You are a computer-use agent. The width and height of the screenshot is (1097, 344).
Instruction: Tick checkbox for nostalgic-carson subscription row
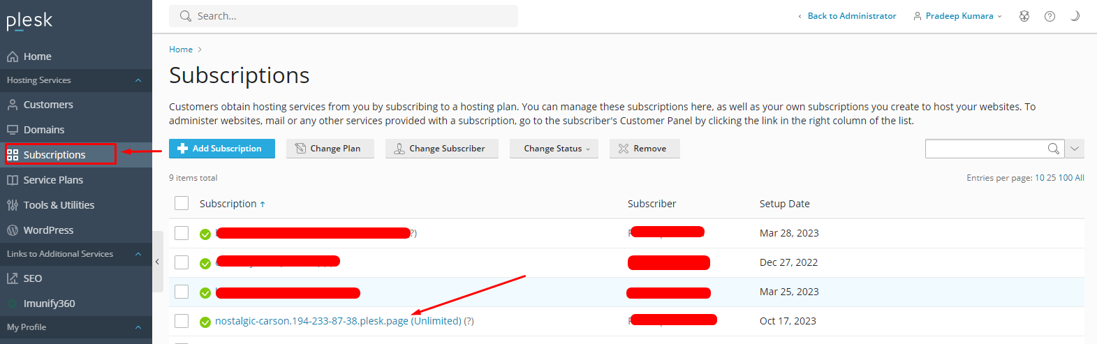pos(182,321)
